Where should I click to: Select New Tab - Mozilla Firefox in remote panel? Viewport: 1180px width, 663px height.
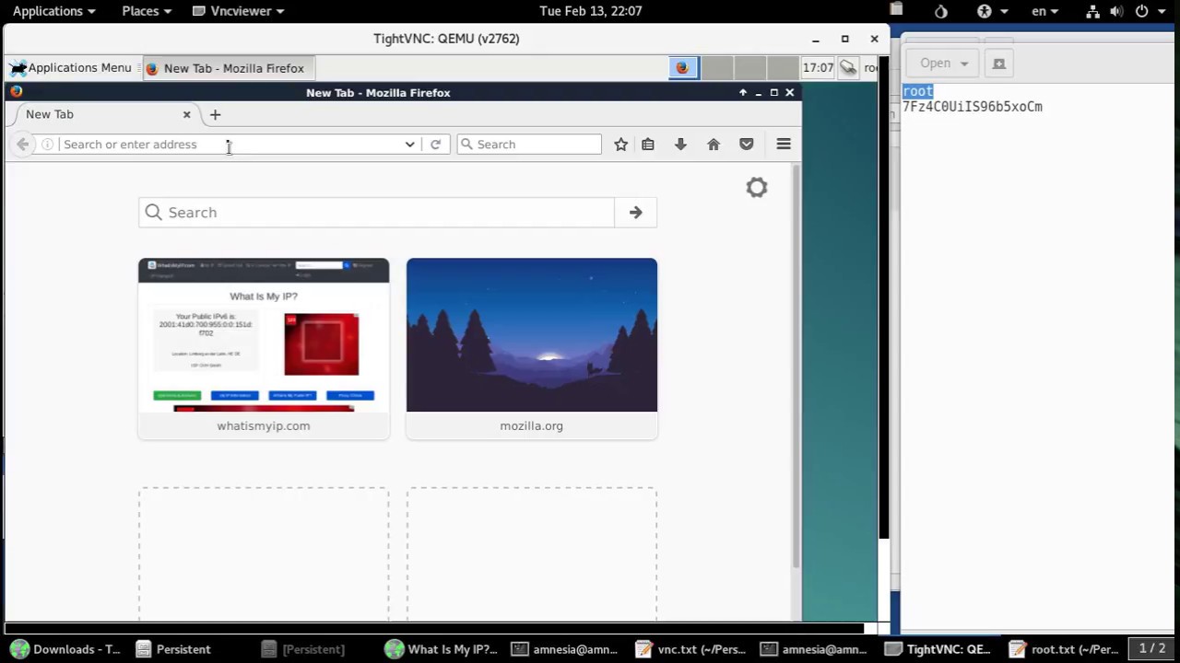point(227,68)
